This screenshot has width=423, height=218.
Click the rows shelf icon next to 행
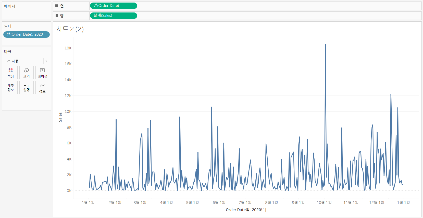(56, 16)
